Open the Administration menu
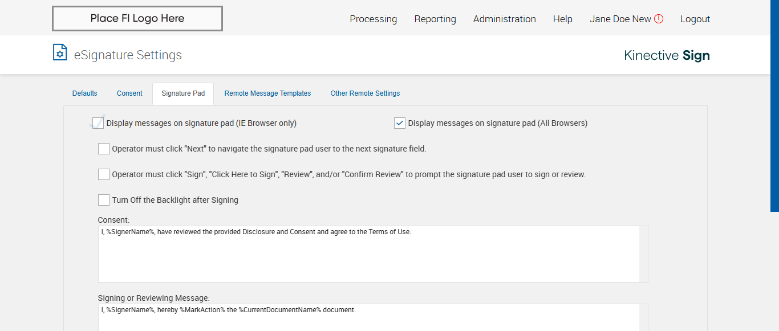Viewport: 779px width, 331px height. tap(504, 19)
